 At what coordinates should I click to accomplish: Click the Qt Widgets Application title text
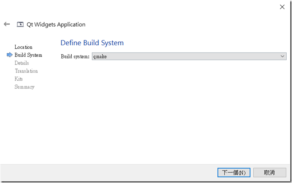pos(56,24)
